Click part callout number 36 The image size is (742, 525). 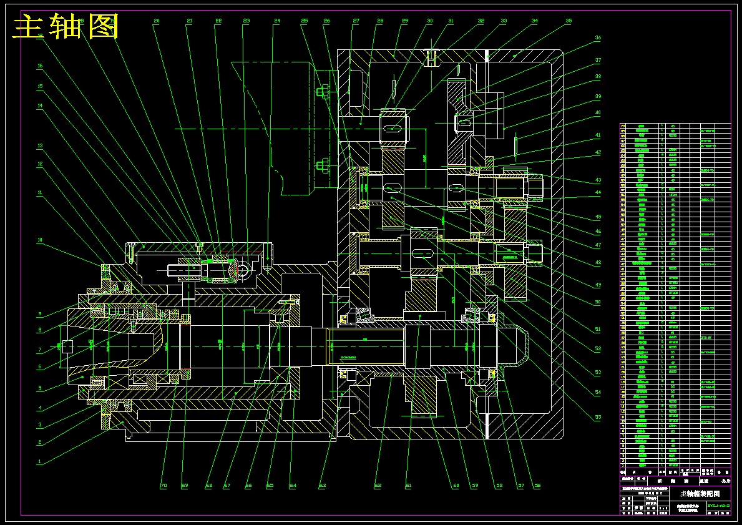[x=598, y=38]
